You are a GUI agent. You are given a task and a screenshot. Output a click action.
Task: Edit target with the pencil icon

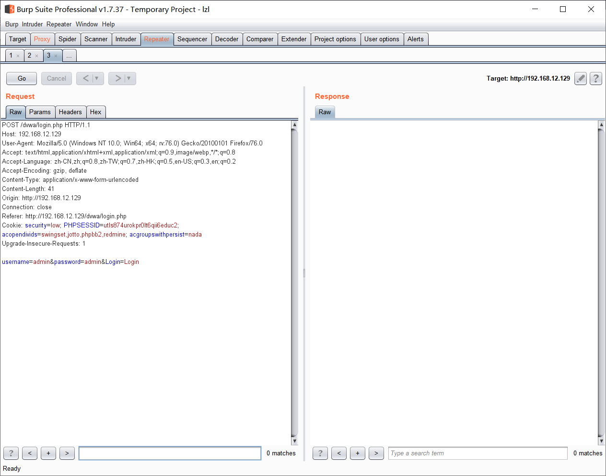(581, 78)
